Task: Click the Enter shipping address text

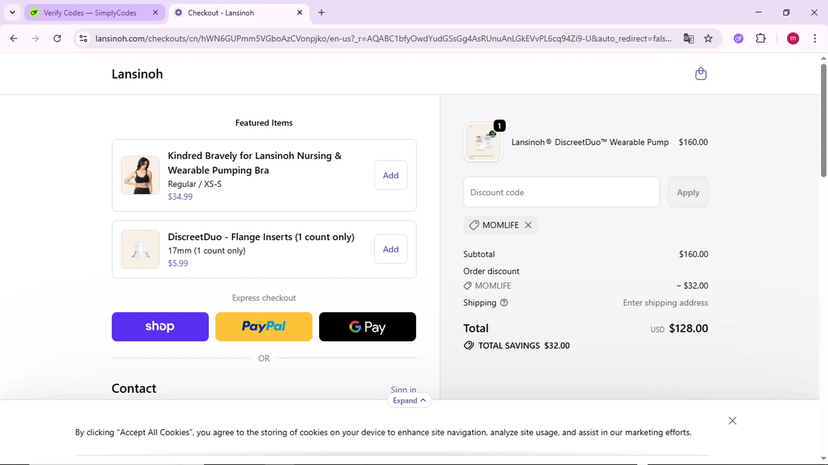Action: point(665,303)
